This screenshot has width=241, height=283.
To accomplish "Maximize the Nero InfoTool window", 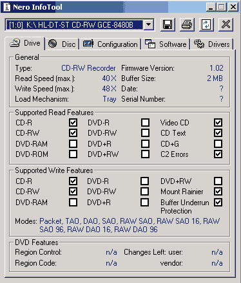I will point(221,7).
